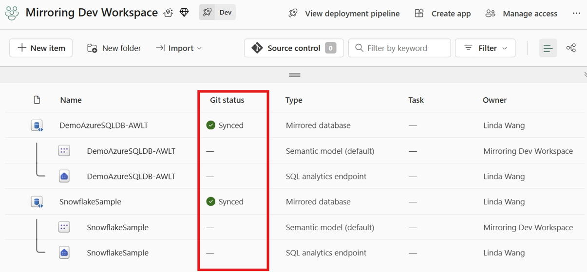Click the task flow pane resize handle

click(x=294, y=75)
